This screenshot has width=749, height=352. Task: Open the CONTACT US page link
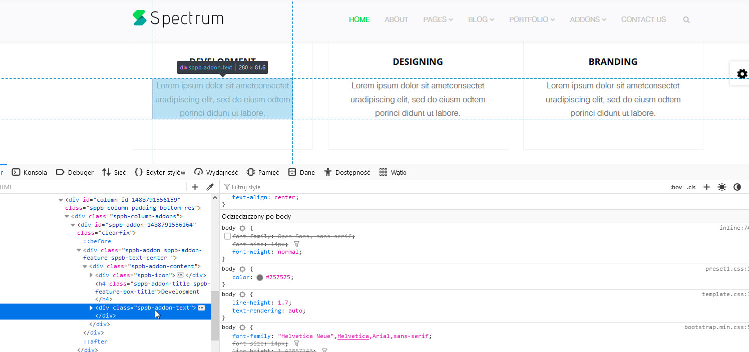point(643,19)
